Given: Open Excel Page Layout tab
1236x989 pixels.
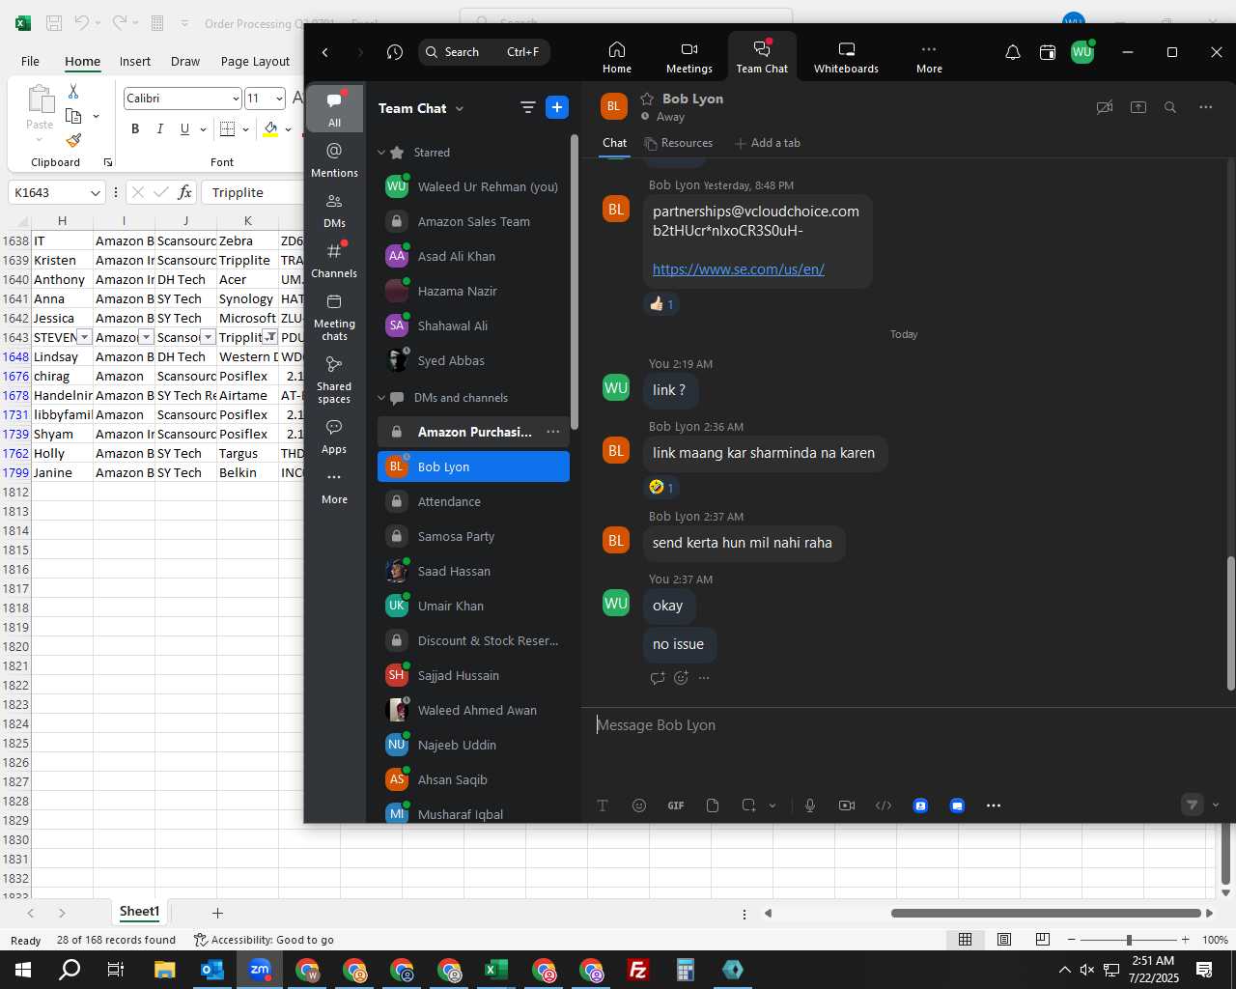Looking at the screenshot, I should click(x=255, y=61).
